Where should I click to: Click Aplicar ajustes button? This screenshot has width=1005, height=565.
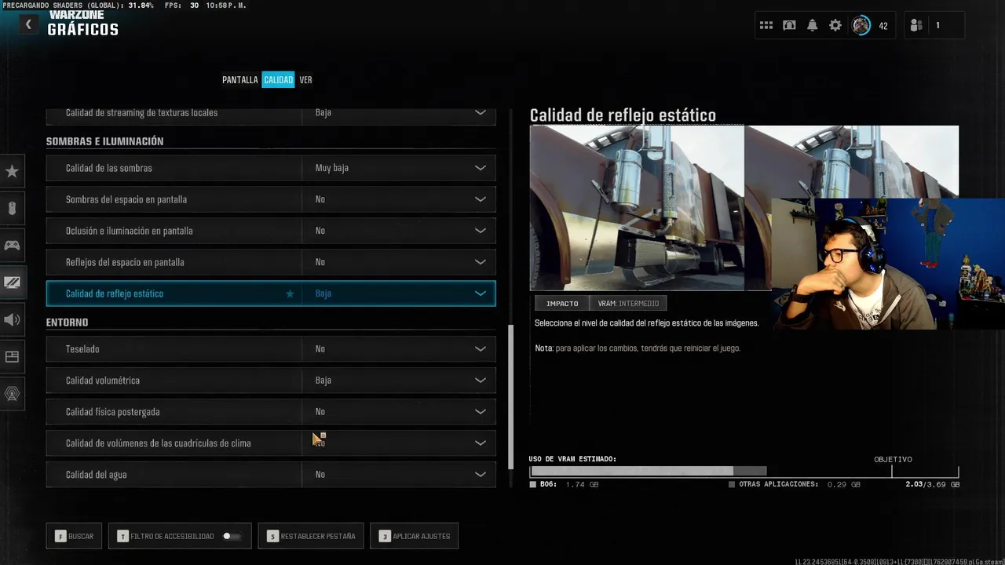click(x=415, y=536)
